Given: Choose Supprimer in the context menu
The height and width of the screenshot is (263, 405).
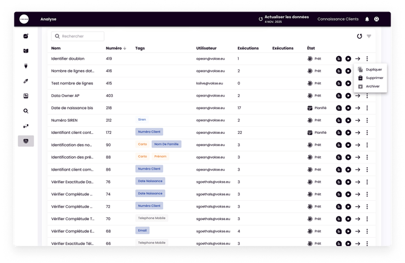Looking at the screenshot, I should 370,78.
